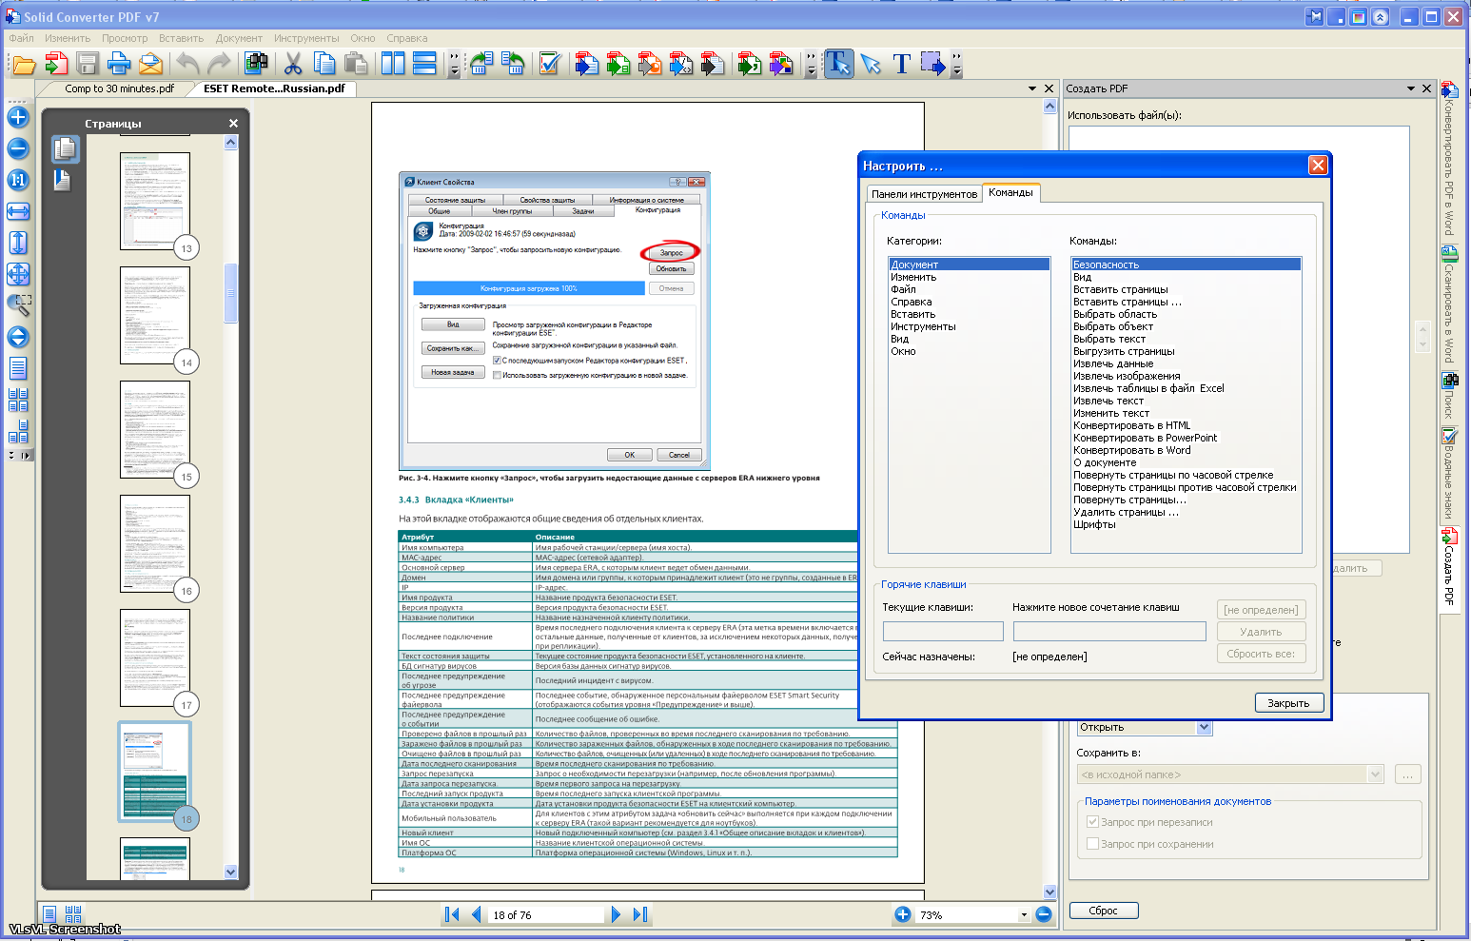Image resolution: width=1471 pixels, height=941 pixels.
Task: Select the scissors Cut icon
Action: click(x=293, y=64)
